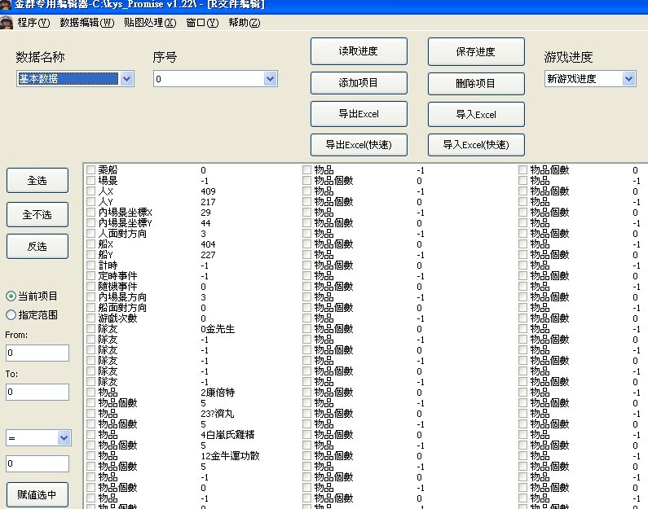
Task: Click the 删除项目 button
Action: 476,83
